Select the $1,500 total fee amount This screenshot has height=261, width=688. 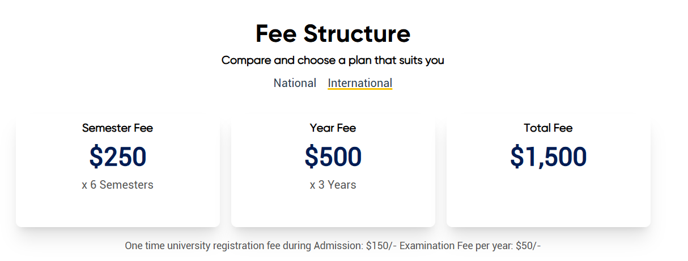(x=548, y=156)
